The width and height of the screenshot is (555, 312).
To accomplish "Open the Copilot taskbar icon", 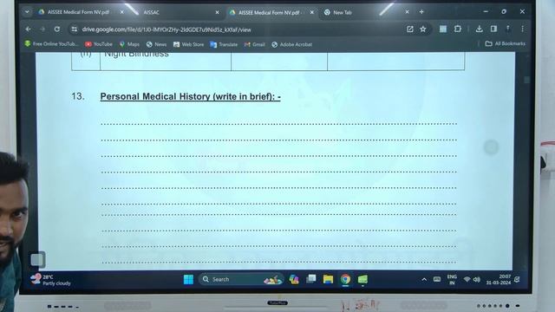I will (x=294, y=279).
